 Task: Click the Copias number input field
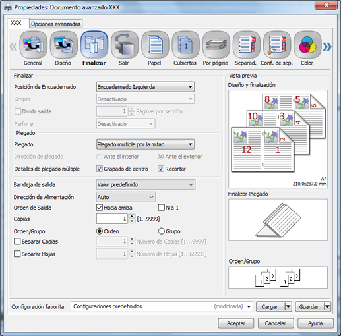112,219
